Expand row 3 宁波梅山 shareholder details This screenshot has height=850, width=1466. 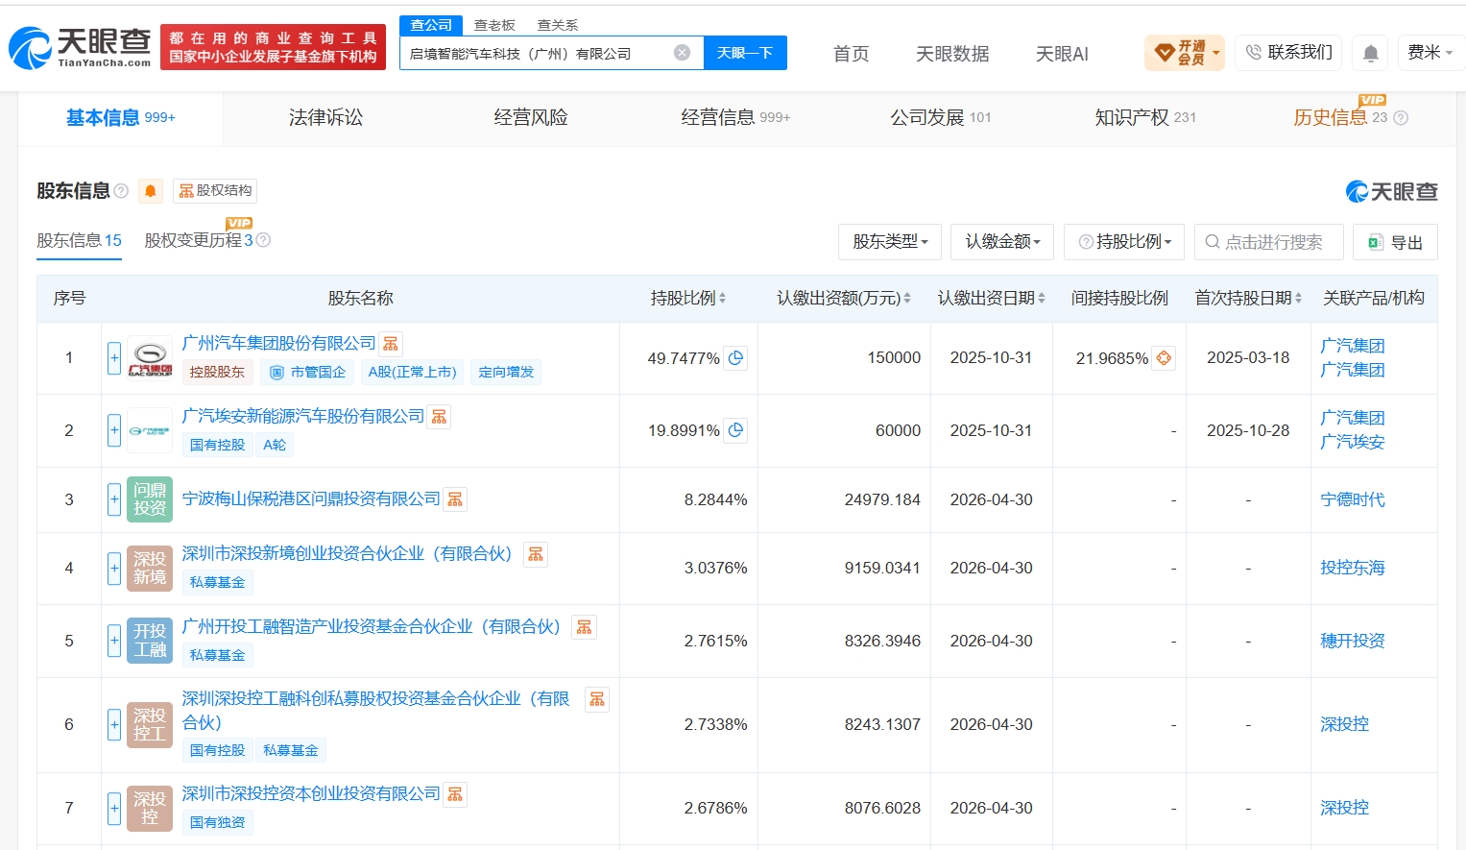coord(114,499)
